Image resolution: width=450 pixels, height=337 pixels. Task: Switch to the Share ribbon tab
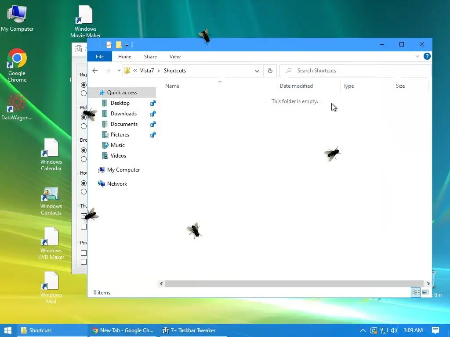click(150, 57)
